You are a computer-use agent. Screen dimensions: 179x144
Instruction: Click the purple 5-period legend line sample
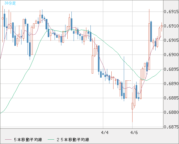tap(8, 140)
